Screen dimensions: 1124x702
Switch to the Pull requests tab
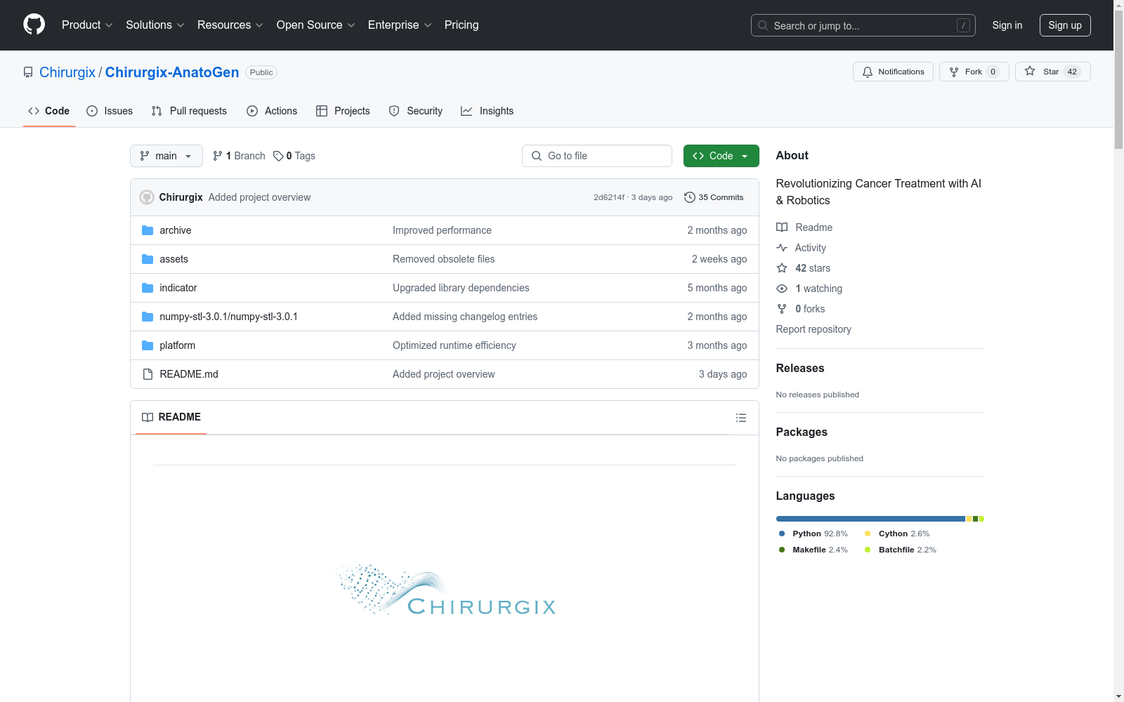pyautogui.click(x=189, y=111)
